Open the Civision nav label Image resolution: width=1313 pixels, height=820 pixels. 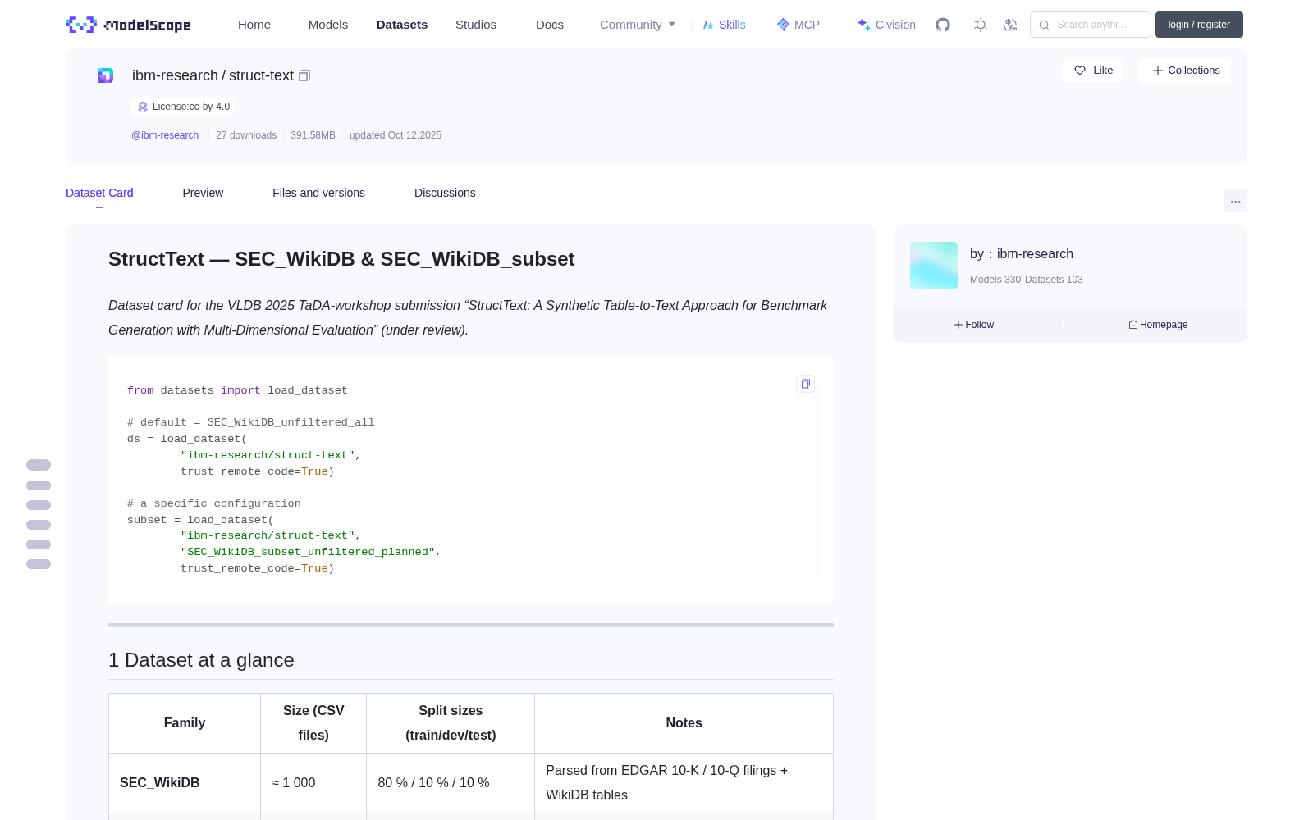(895, 25)
